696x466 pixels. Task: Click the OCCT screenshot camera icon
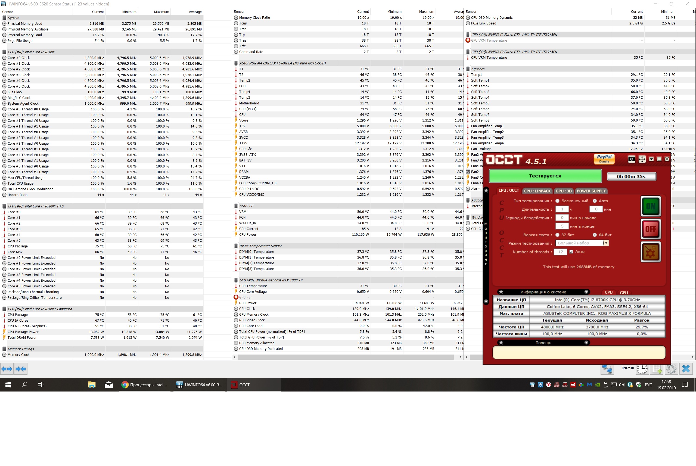[x=632, y=159]
